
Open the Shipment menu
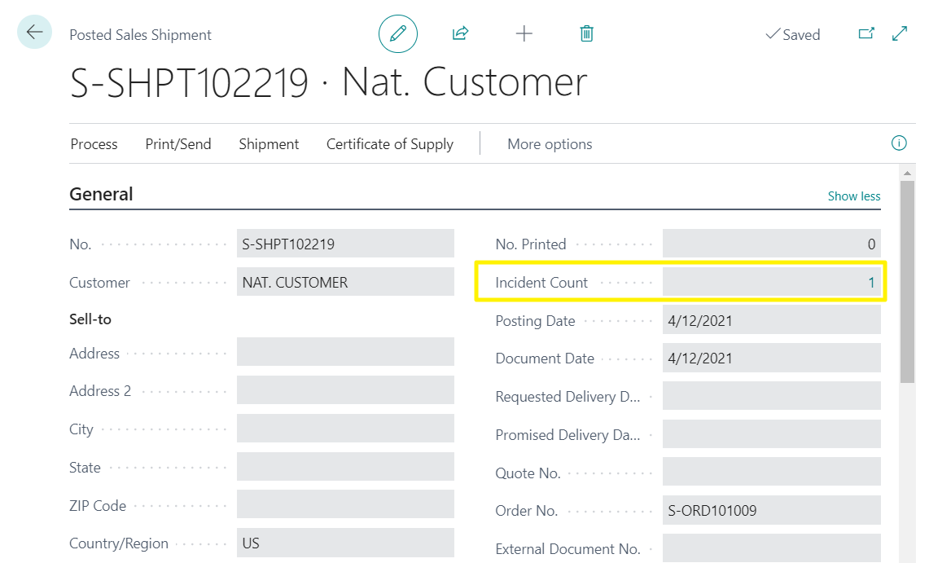pos(269,144)
